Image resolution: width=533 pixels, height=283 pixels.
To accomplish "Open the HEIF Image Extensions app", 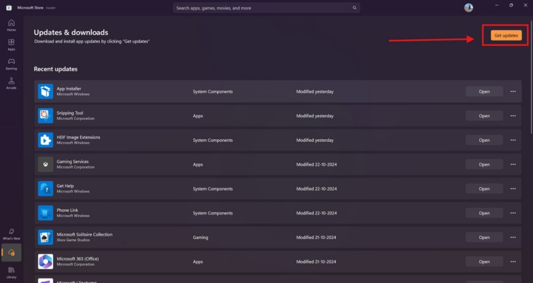I will (x=484, y=140).
